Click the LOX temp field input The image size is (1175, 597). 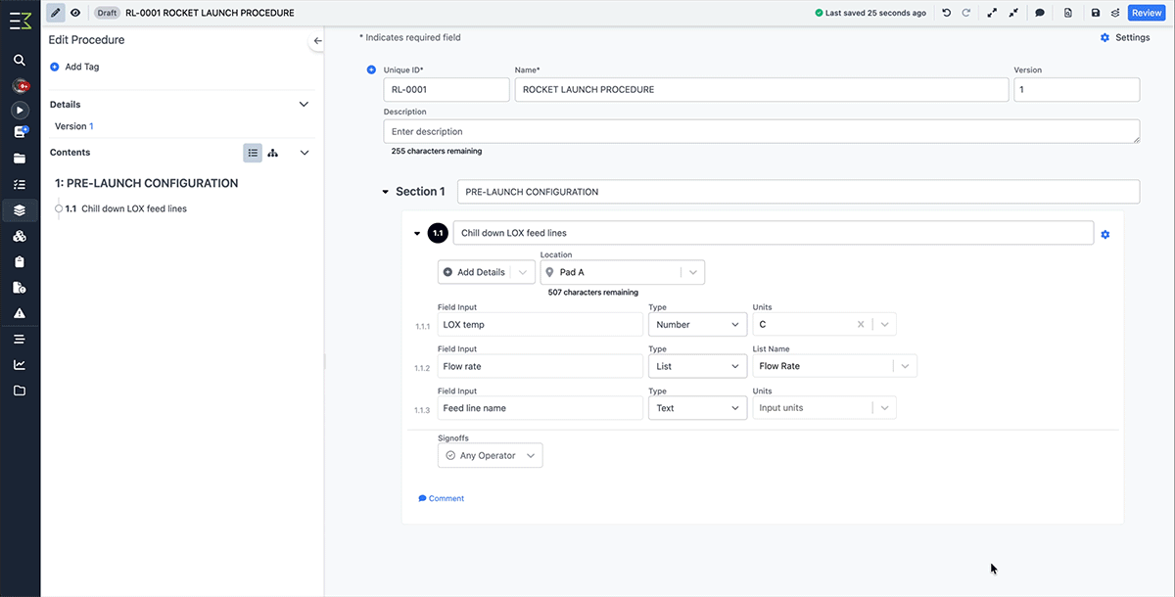tap(540, 324)
